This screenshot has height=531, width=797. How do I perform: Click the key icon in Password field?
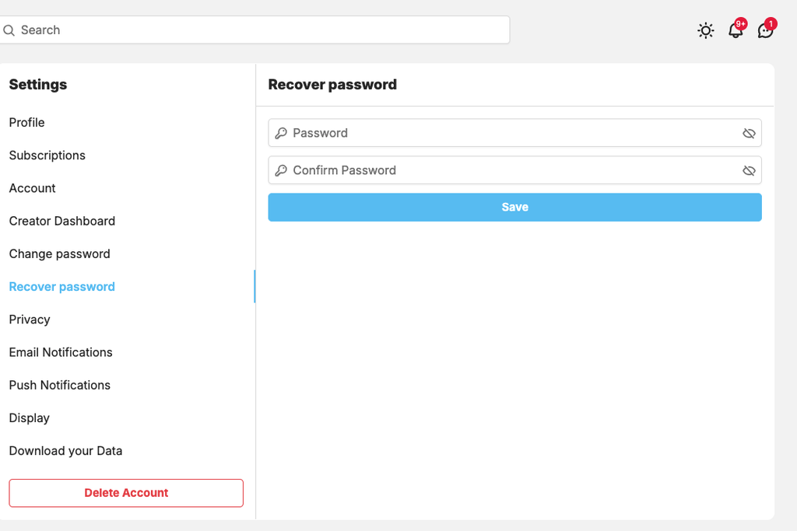pyautogui.click(x=281, y=133)
